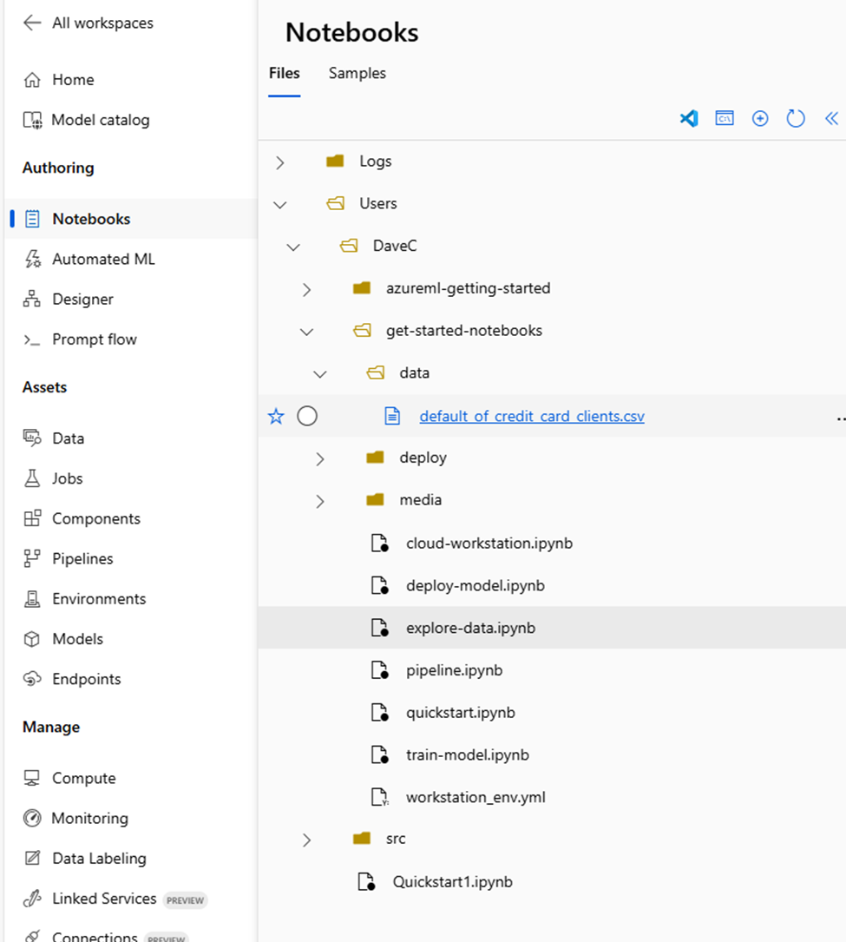Open Jobs page
Viewport: 846px width, 942px height.
(68, 478)
